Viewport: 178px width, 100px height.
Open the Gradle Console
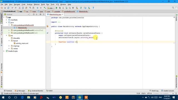[x=167, y=91]
